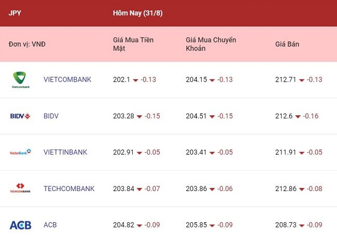
Task: Click Techcombank sell price 212.86
Action: tap(286, 188)
